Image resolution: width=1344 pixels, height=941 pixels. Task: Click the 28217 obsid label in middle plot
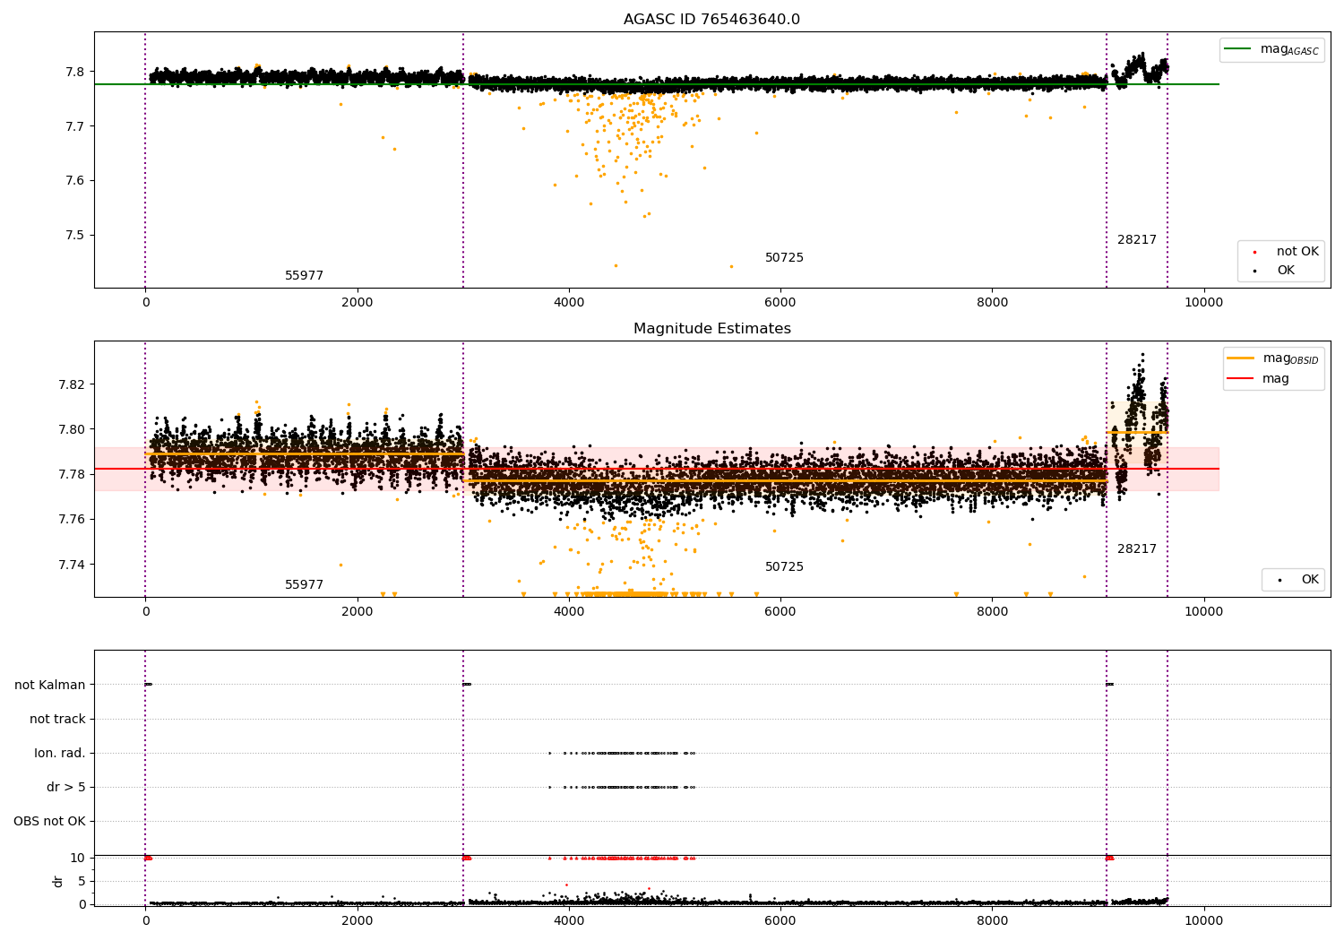click(1137, 549)
